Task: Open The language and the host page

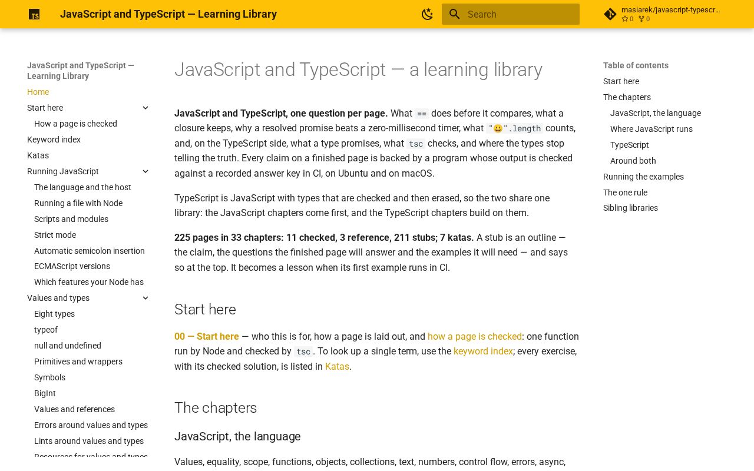Action: tap(82, 187)
